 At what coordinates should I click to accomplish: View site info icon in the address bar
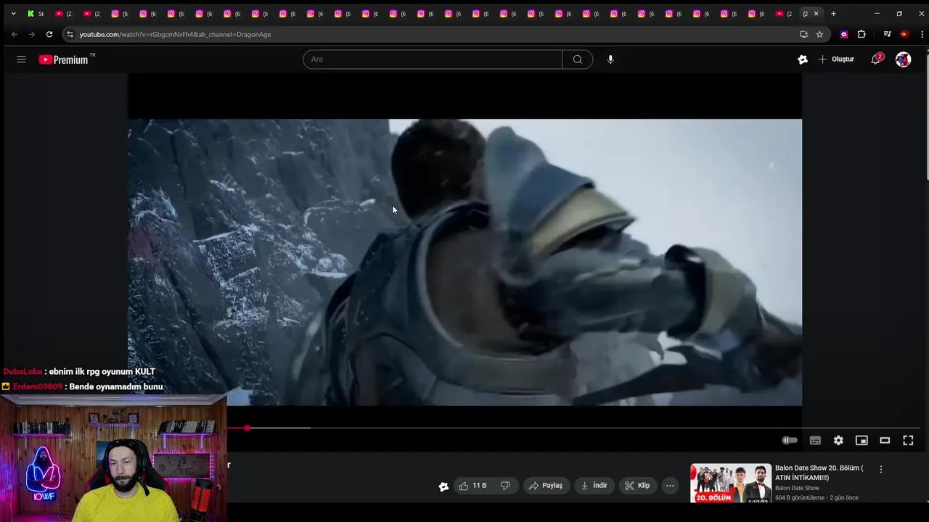pyautogui.click(x=70, y=34)
